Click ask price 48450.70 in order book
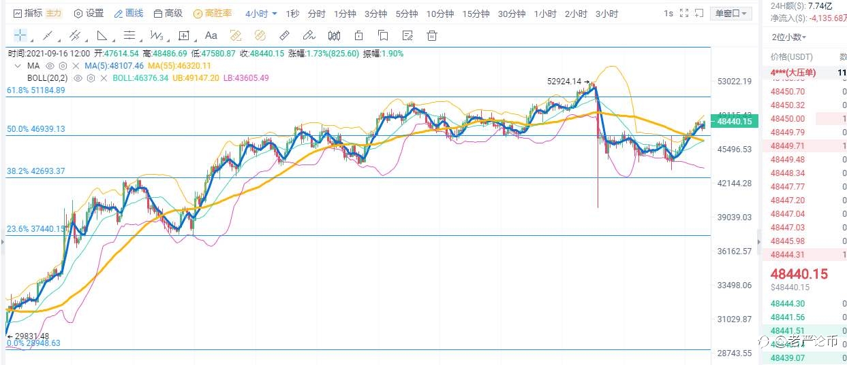847x365 pixels. (x=788, y=91)
